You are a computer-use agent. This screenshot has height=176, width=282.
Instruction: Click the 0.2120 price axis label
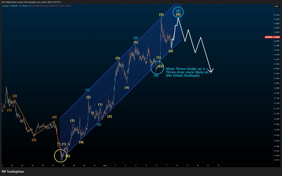tap(277, 15)
